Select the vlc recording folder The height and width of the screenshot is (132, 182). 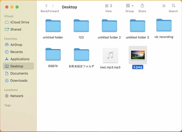[164, 26]
